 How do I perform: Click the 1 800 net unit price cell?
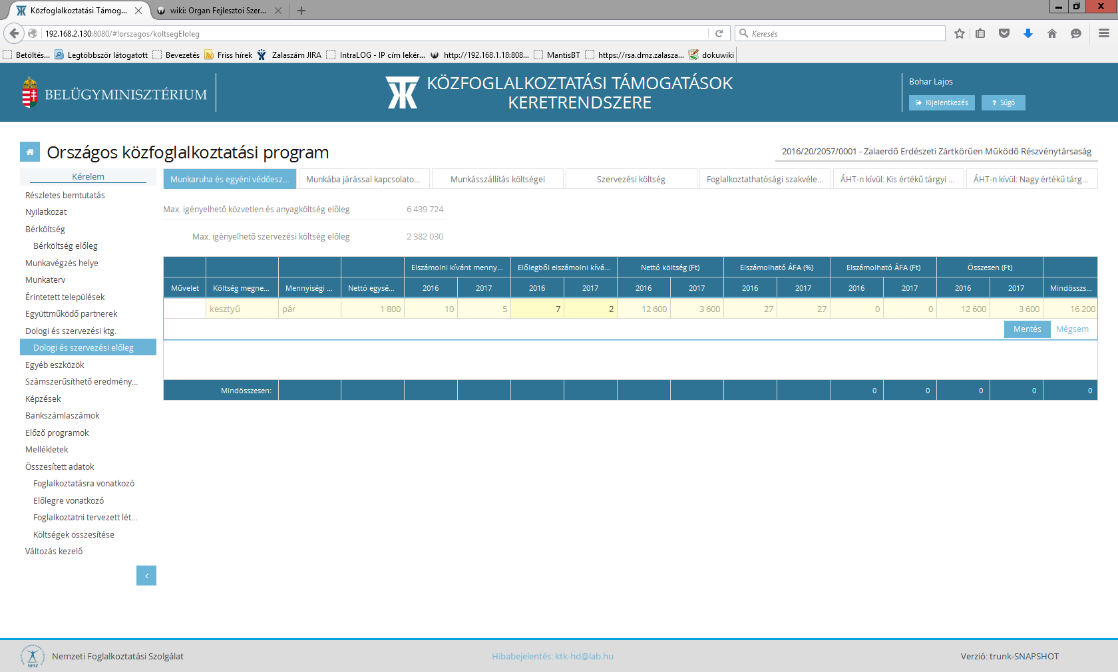click(x=373, y=309)
